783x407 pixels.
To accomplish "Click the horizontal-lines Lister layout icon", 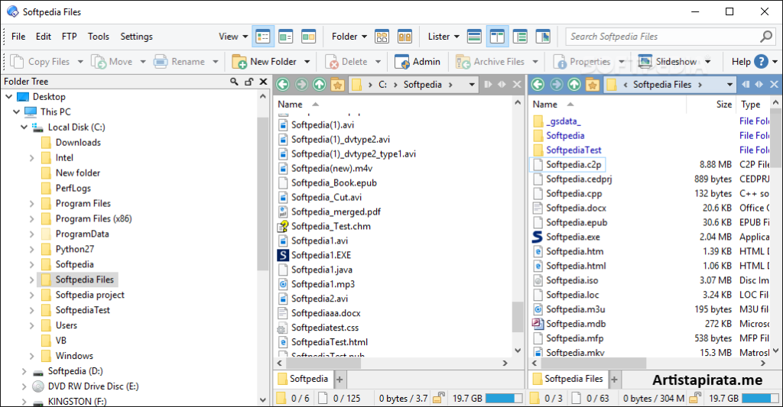I will click(474, 37).
